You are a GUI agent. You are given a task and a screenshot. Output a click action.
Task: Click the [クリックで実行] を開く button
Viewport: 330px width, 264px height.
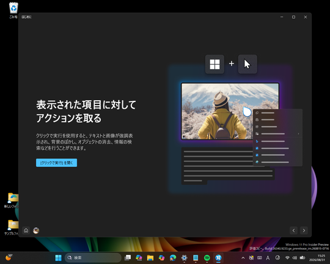(56, 163)
